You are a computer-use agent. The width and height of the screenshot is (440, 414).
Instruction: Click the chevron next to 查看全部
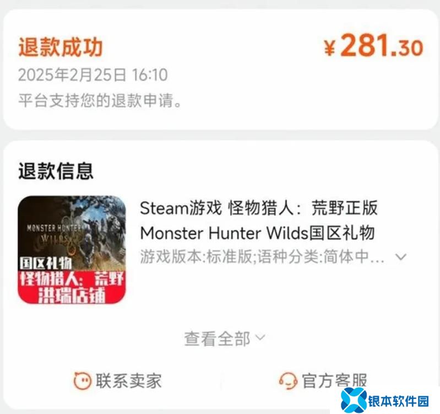click(x=260, y=337)
